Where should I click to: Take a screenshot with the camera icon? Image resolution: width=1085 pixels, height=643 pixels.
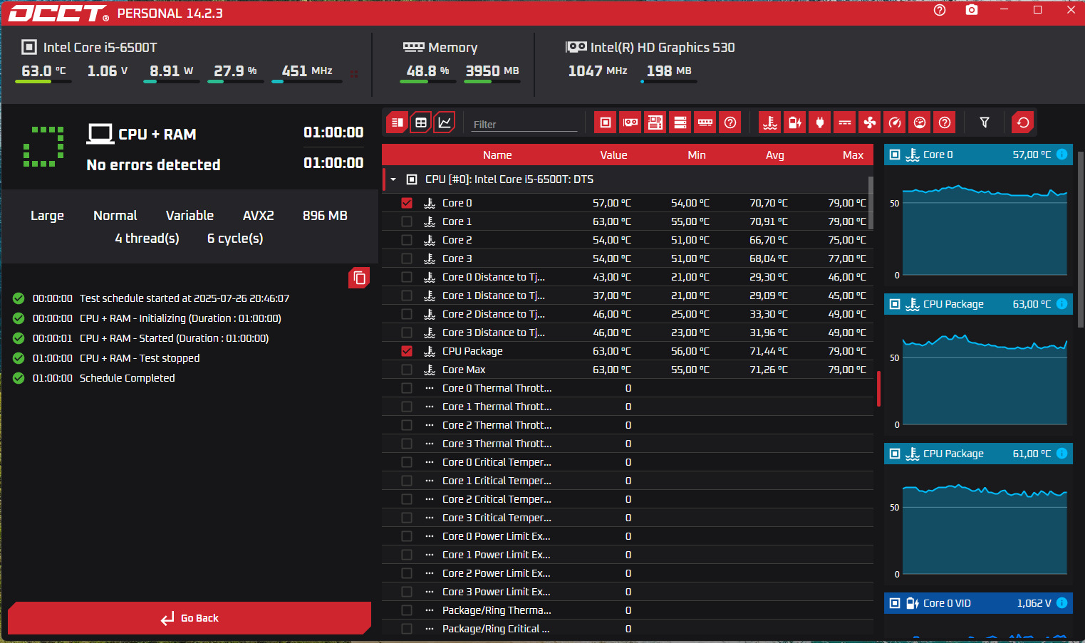pos(972,10)
